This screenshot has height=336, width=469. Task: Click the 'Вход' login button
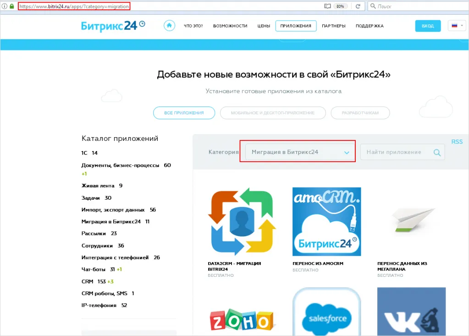pos(427,26)
